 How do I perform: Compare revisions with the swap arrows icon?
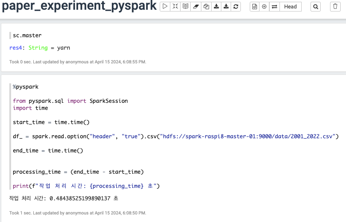click(274, 6)
